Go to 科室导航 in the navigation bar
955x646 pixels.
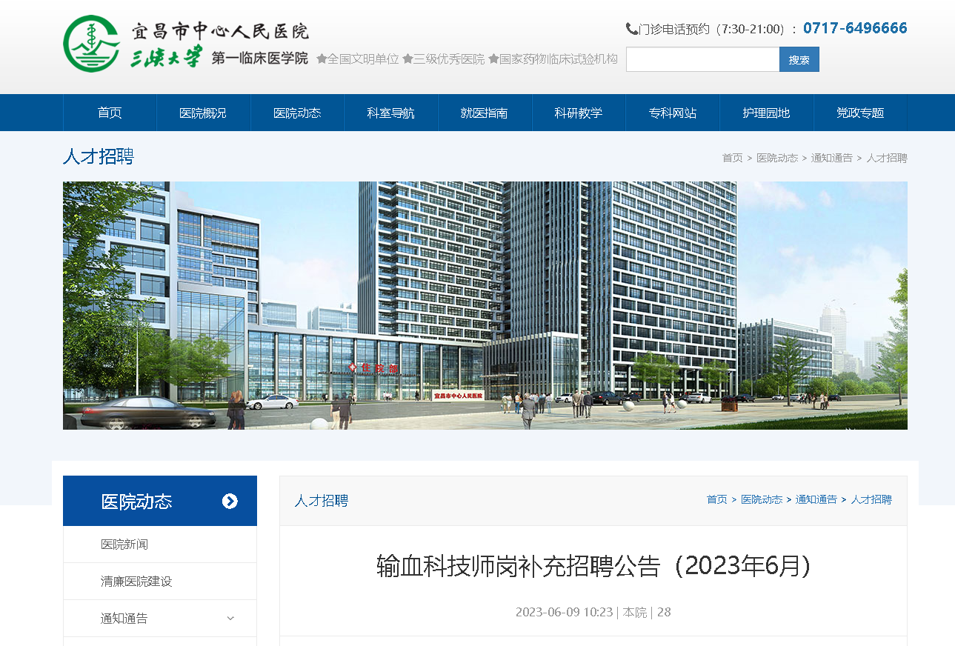[391, 113]
